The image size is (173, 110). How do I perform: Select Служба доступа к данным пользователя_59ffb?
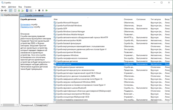pyautogui.click(x=111, y=76)
